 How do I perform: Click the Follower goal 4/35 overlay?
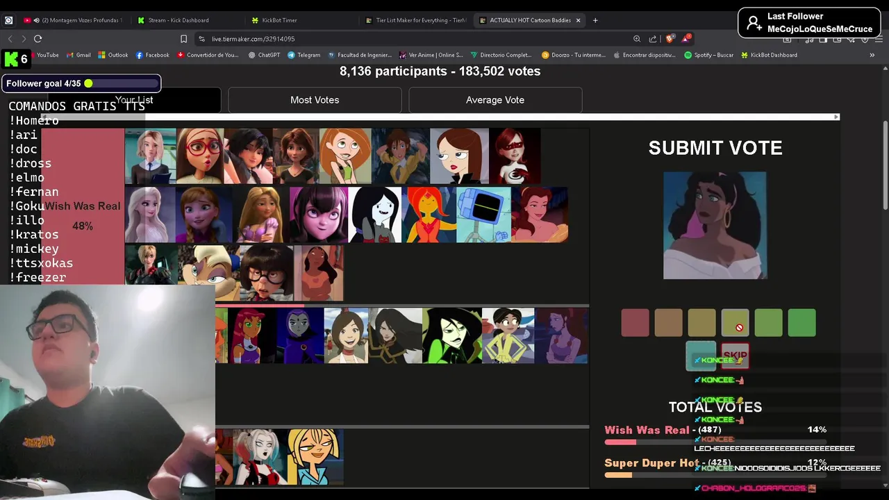pos(81,83)
